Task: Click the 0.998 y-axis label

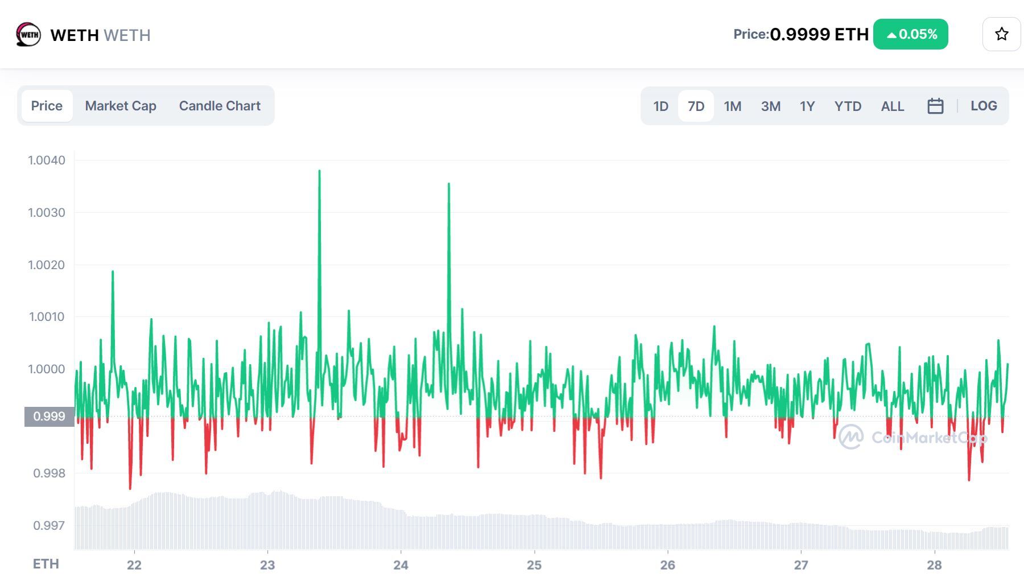Action: 49,473
